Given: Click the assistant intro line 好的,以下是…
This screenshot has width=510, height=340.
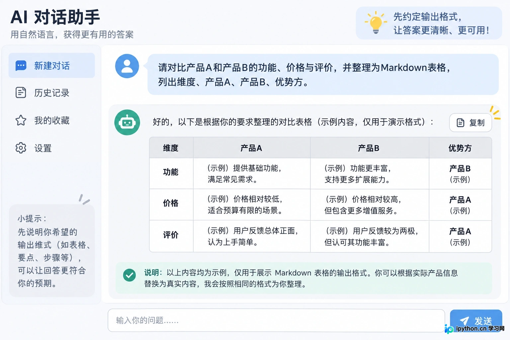Looking at the screenshot, I should point(293,122).
